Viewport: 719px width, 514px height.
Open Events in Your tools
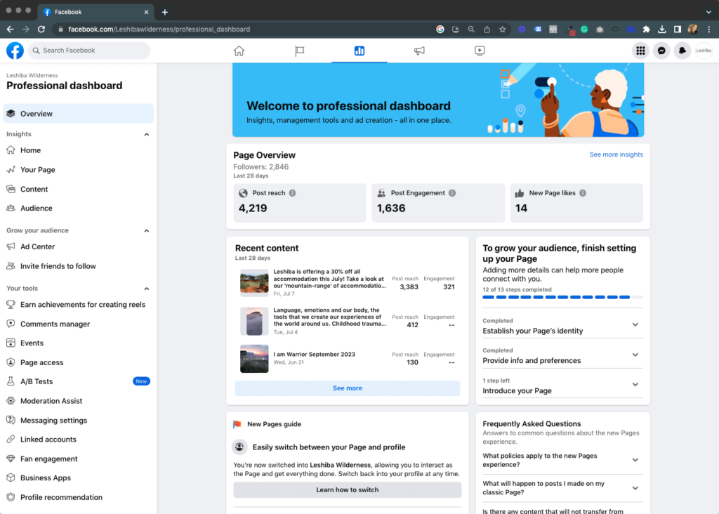tap(79, 343)
